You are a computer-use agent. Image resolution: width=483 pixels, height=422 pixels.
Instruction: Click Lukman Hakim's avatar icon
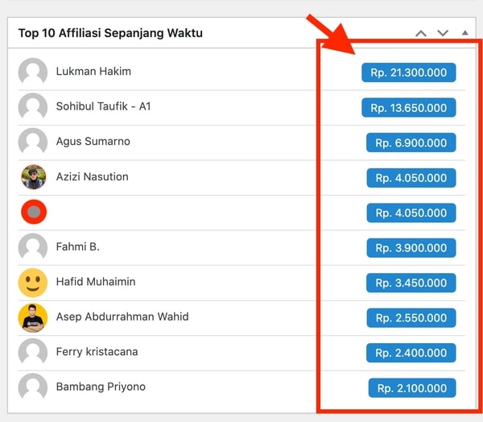[x=33, y=72]
